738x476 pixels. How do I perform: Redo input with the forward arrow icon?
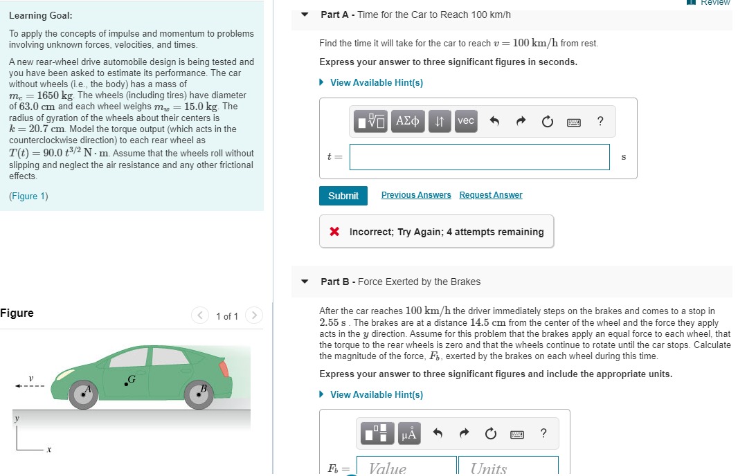tap(519, 120)
